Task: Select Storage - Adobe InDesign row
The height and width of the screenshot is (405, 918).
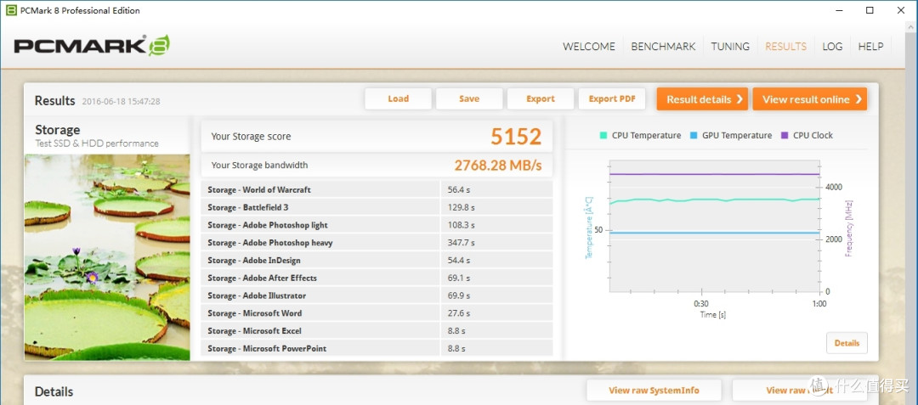Action: pos(377,260)
